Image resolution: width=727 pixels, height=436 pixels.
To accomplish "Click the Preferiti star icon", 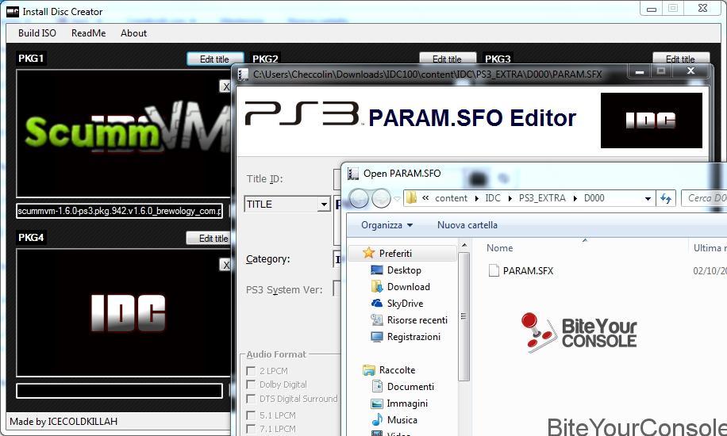I will (x=368, y=253).
